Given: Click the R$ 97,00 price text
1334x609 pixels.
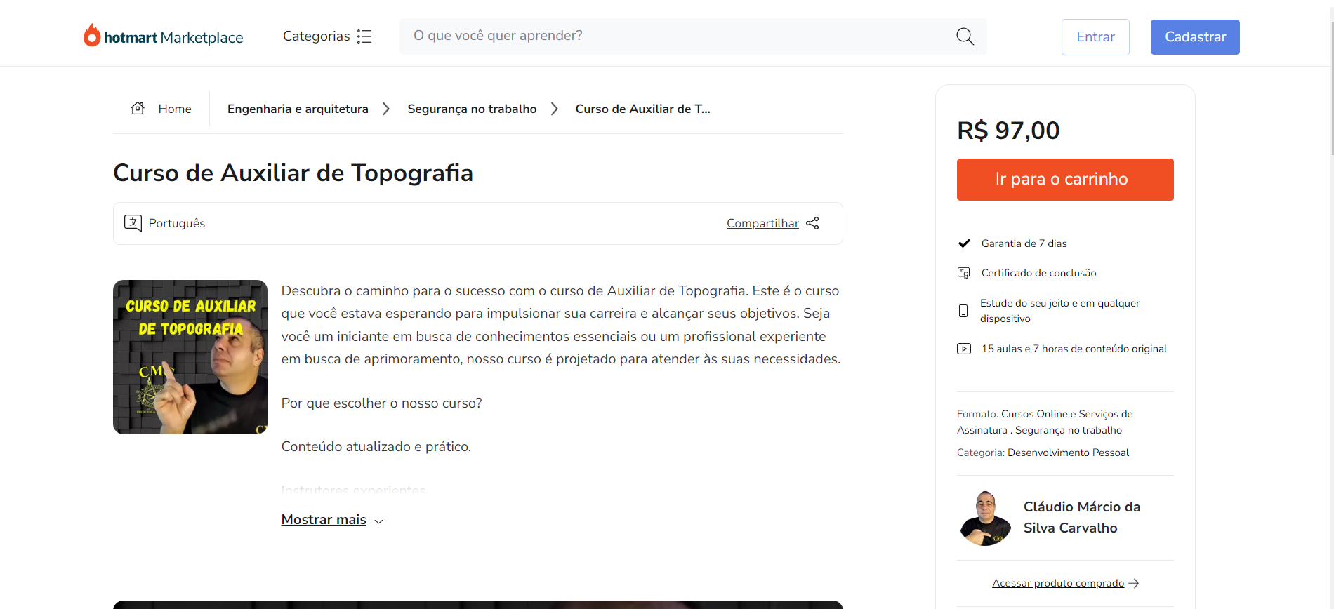Looking at the screenshot, I should pos(1008,130).
